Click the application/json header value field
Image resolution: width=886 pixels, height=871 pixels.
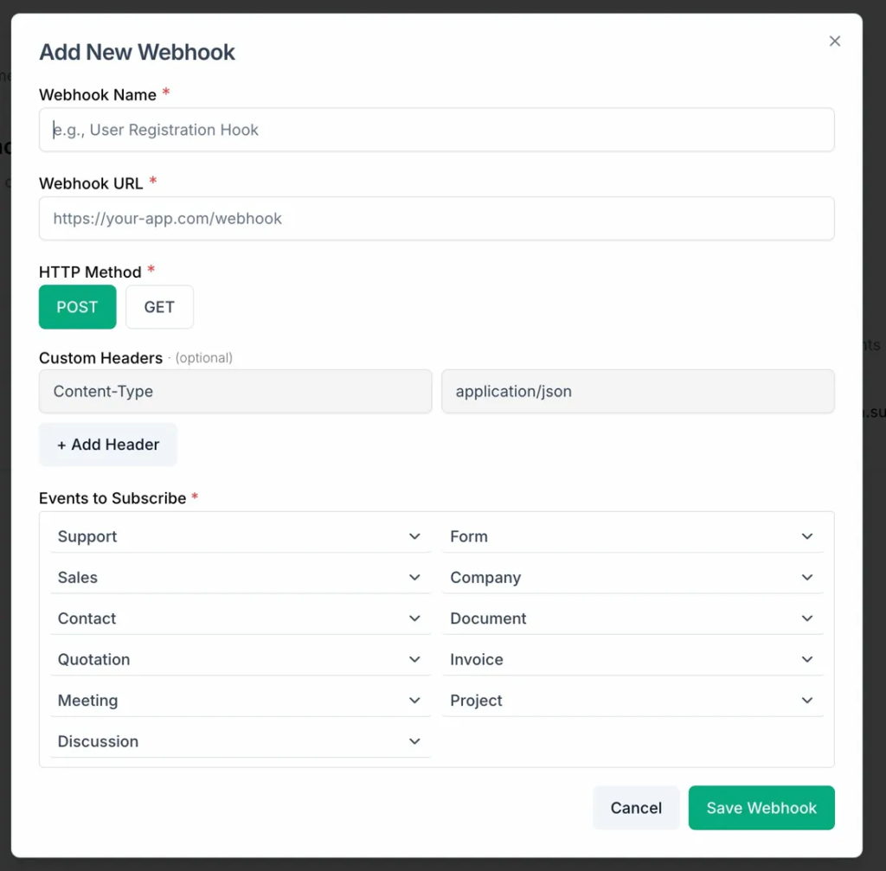tap(638, 392)
